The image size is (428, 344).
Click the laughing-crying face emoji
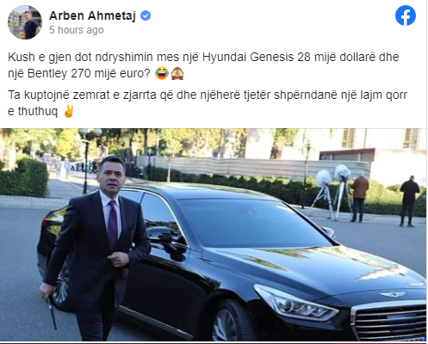tap(162, 74)
